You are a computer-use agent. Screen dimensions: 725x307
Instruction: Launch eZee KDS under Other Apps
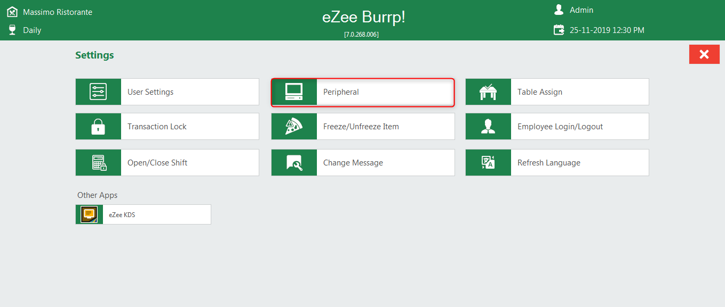pos(143,214)
